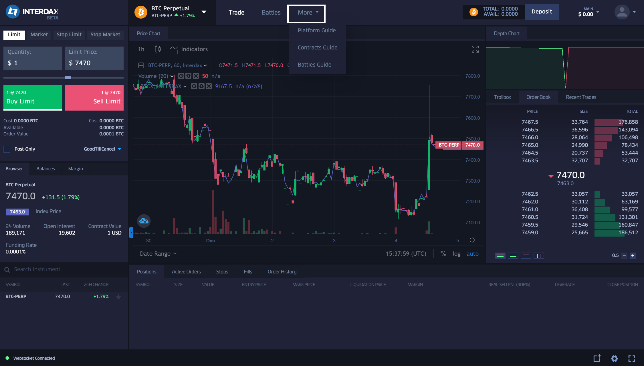
Task: Open the BTC Perpetual instrument dropdown
Action: (204, 12)
